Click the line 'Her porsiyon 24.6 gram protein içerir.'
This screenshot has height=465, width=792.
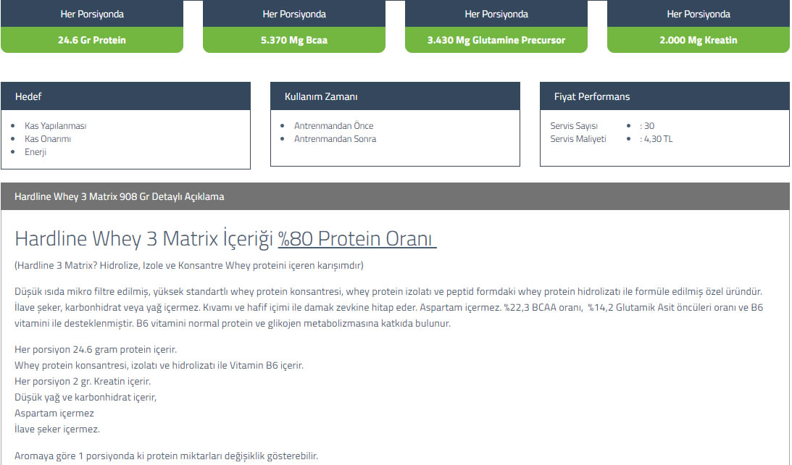click(96, 349)
